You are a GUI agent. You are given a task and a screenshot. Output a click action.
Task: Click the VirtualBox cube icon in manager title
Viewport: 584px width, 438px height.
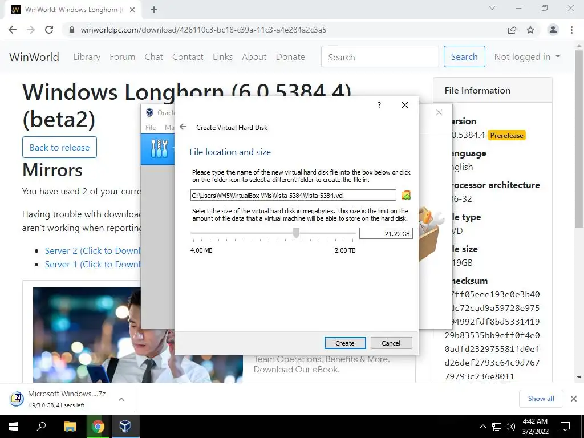coord(150,112)
